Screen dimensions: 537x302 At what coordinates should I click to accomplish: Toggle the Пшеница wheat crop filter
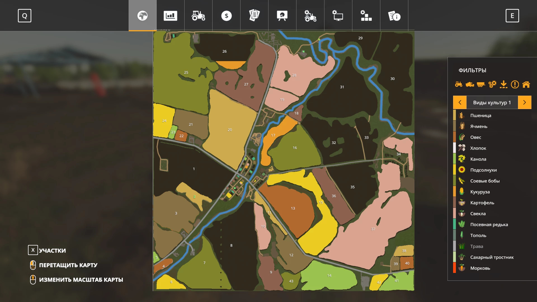pos(481,115)
